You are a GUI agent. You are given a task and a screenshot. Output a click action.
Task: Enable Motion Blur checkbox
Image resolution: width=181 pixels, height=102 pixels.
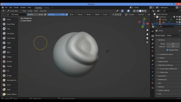tap(159, 73)
